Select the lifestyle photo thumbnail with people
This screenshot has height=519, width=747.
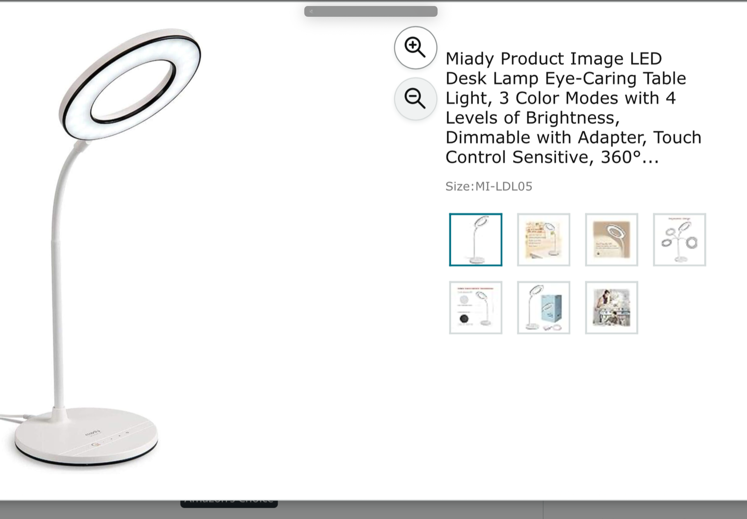(x=612, y=308)
